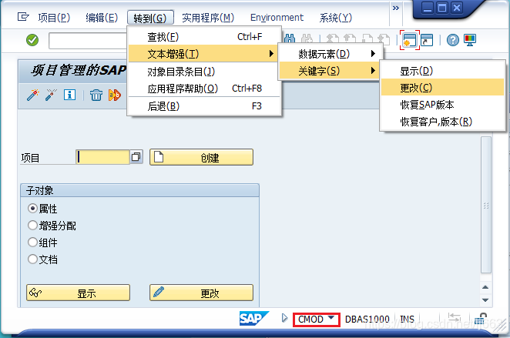Choose 后退(B) menu entry
510x338 pixels.
(x=204, y=106)
